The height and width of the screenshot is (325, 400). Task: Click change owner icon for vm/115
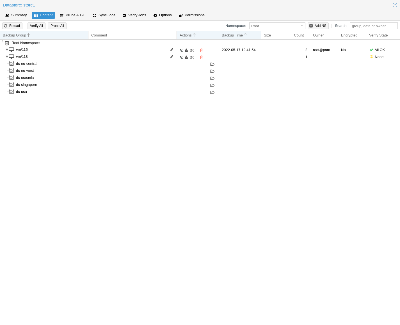186,50
